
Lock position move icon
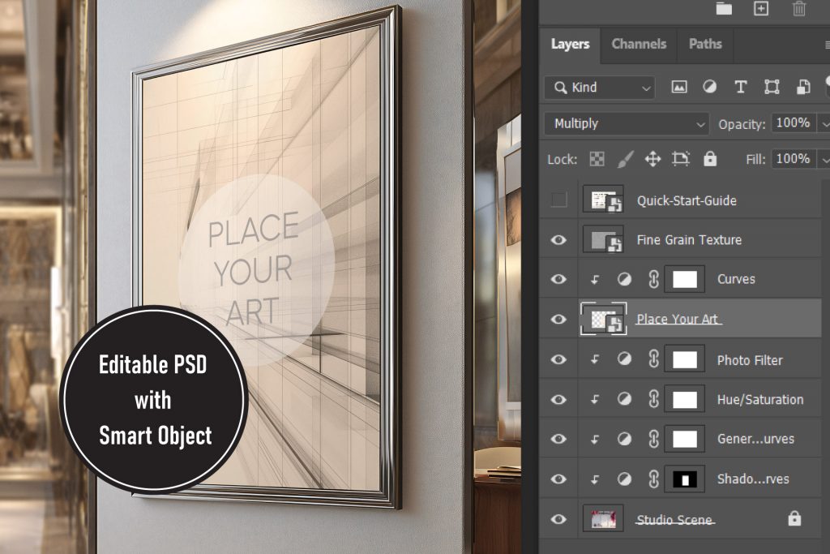click(x=652, y=159)
